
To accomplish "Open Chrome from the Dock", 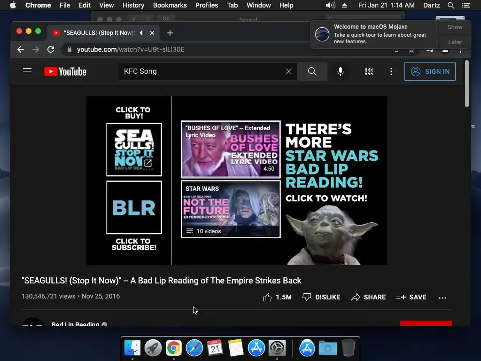I will pyautogui.click(x=174, y=348).
